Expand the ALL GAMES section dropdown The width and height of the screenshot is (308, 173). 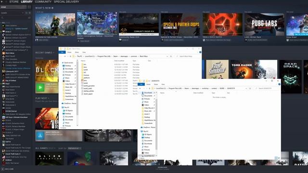coord(45,148)
